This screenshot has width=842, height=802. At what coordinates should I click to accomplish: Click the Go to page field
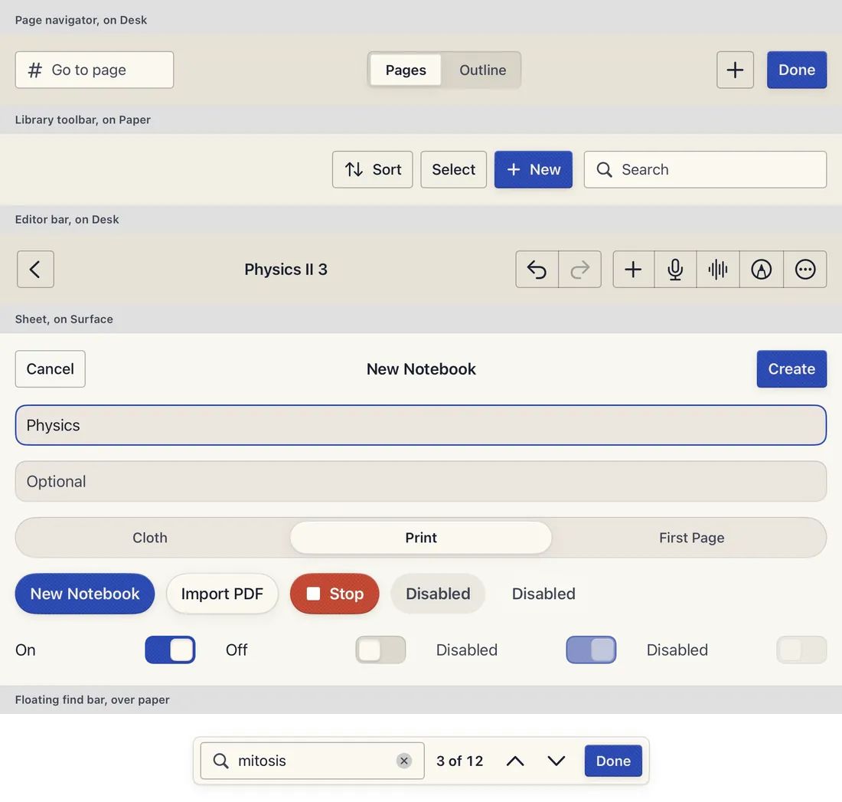pos(94,70)
